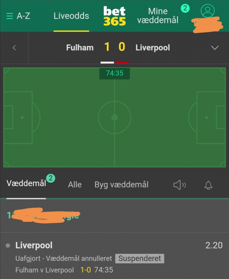
Task: Open the user account profile icon
Action: coord(207,11)
